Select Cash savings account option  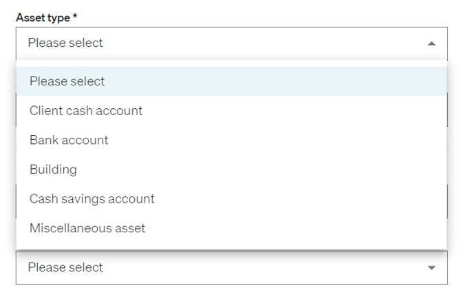click(x=92, y=198)
